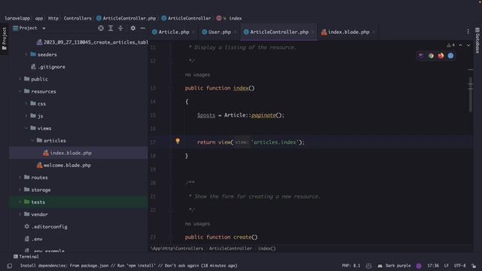Open page in Safari browser icon

(x=450, y=56)
